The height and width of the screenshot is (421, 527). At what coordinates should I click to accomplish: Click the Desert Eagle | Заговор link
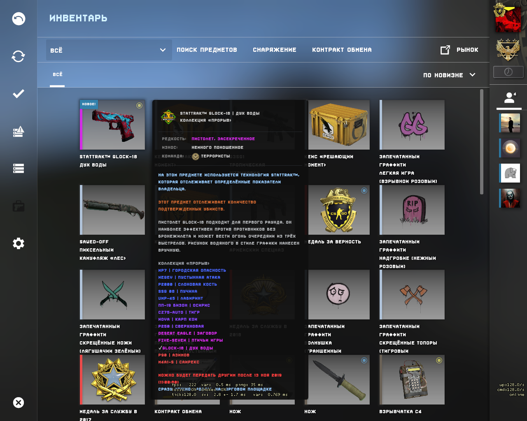(x=187, y=333)
